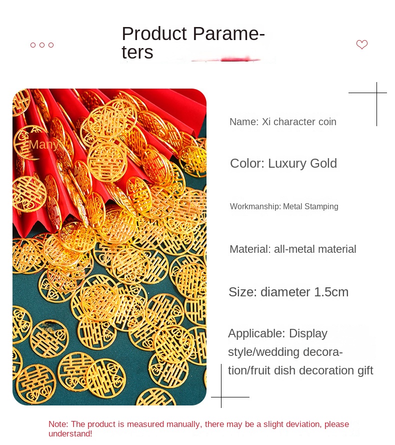Click the third red circle dot
This screenshot has height=445, width=395.
click(51, 45)
